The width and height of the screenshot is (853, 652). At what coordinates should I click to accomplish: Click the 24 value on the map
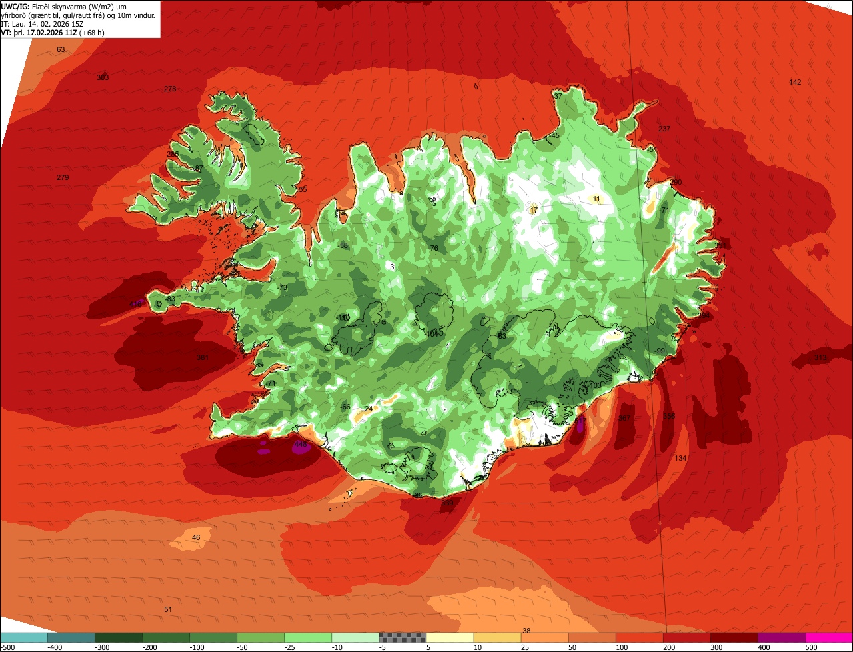coord(369,409)
